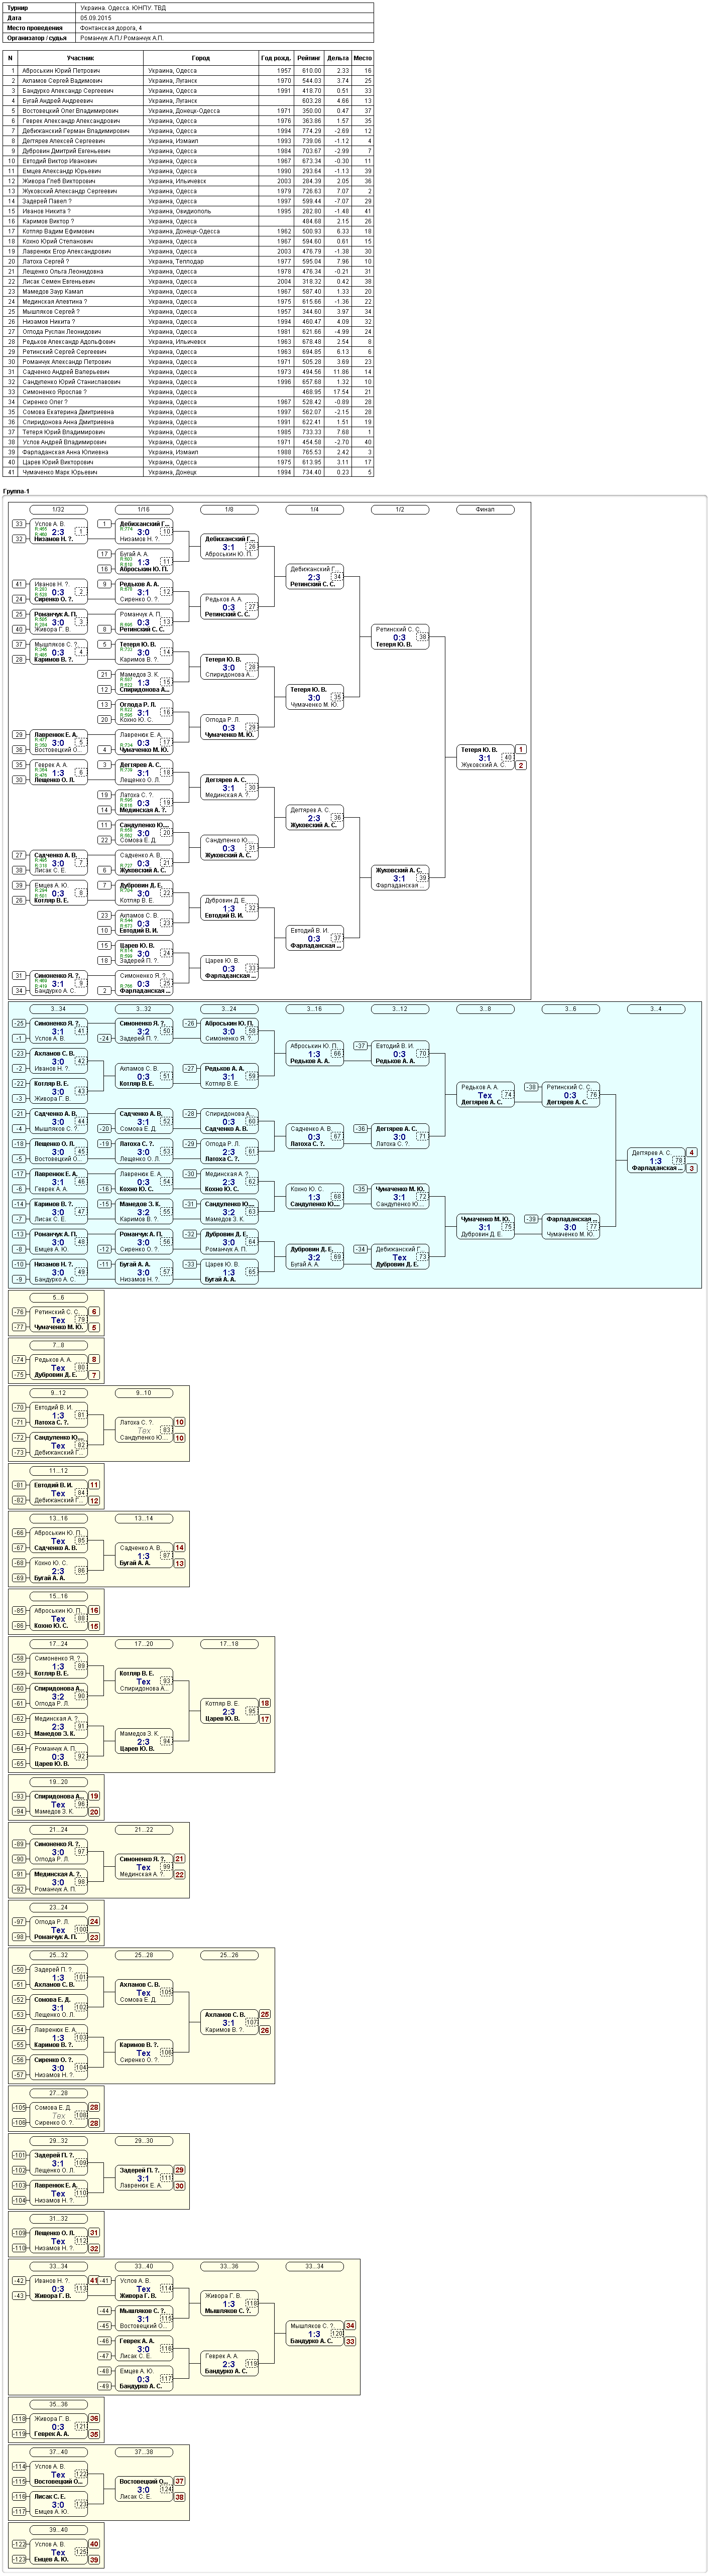
Task: Click the 'Организатор / судья' label
Action: click(37, 37)
